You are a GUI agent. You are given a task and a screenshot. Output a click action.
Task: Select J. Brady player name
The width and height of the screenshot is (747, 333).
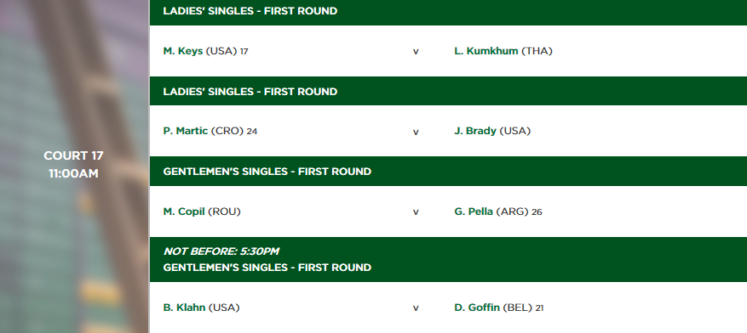coord(475,131)
